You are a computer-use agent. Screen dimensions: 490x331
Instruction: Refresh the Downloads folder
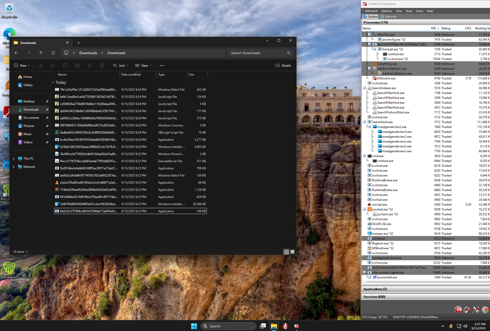(53, 53)
